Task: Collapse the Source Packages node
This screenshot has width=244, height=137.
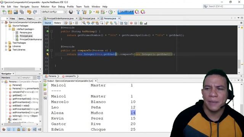Action: click(x=6, y=26)
